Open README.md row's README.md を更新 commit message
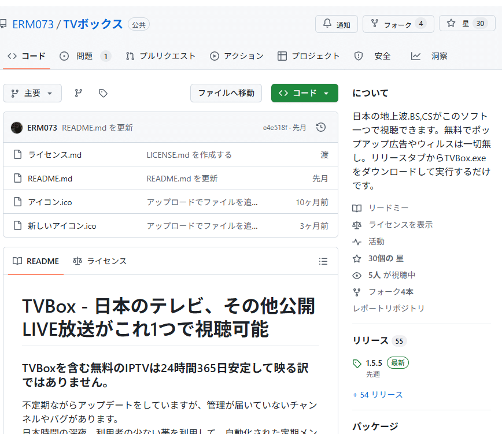Viewport: 502px width, 434px height. tap(182, 179)
